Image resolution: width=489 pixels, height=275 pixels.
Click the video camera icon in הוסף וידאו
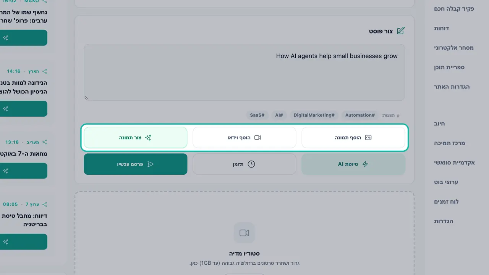tap(257, 138)
